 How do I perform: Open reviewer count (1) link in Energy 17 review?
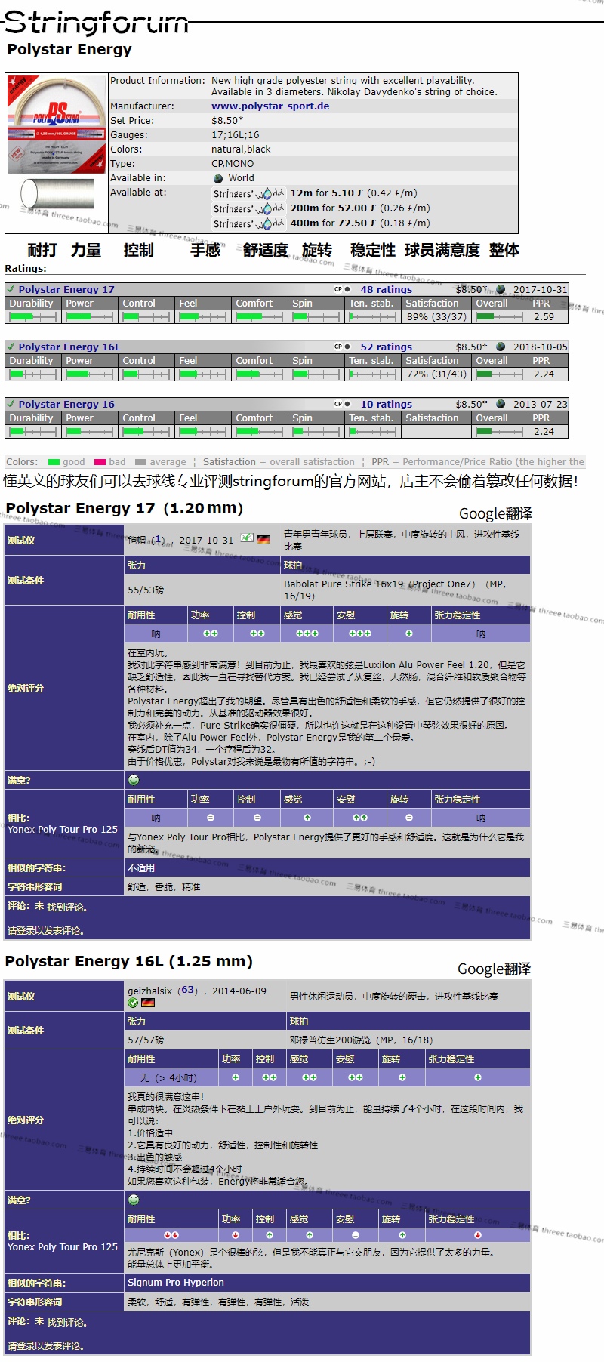pyautogui.click(x=157, y=540)
